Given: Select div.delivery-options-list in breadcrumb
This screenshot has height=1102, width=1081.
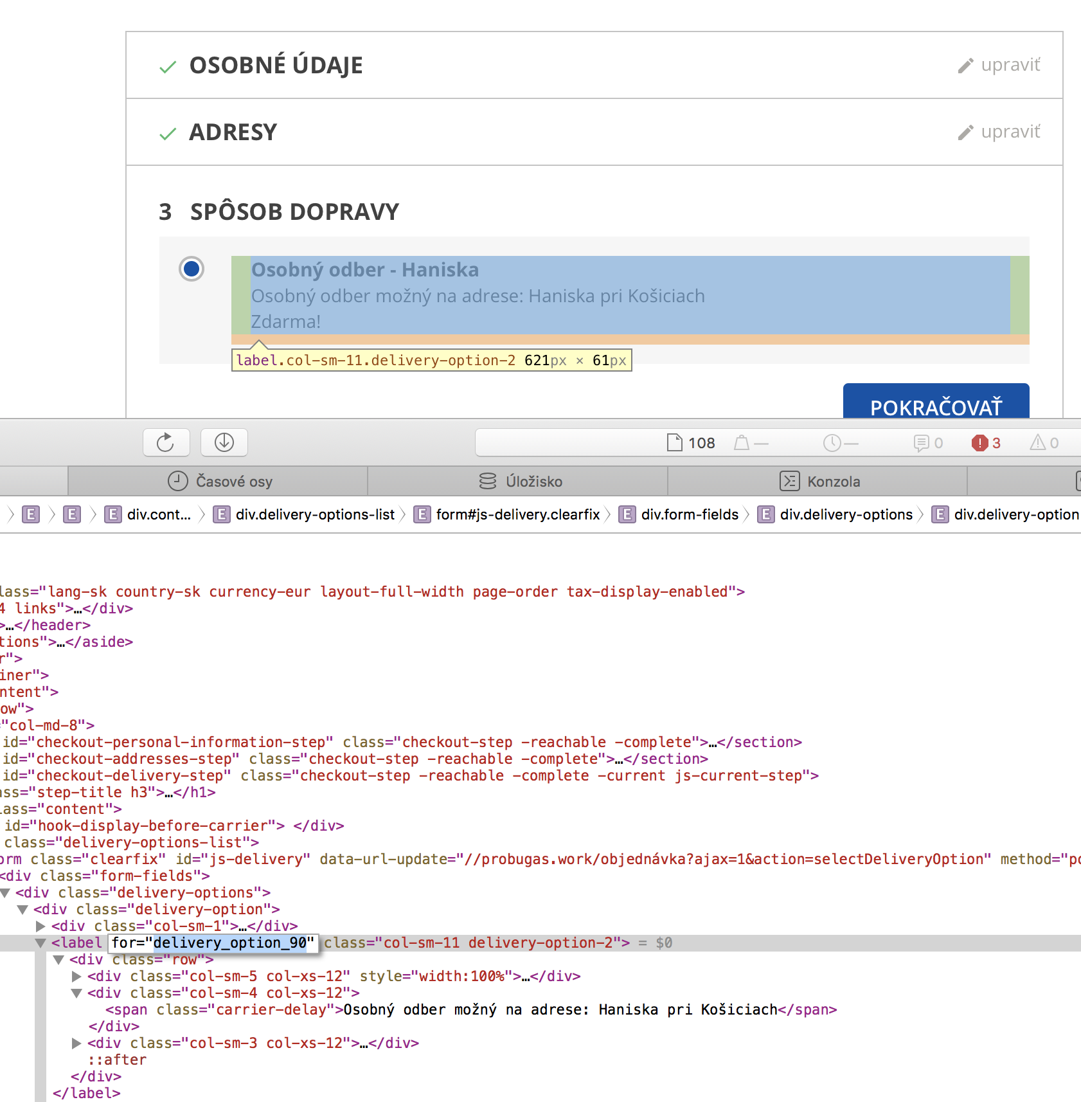Looking at the screenshot, I should [305, 514].
